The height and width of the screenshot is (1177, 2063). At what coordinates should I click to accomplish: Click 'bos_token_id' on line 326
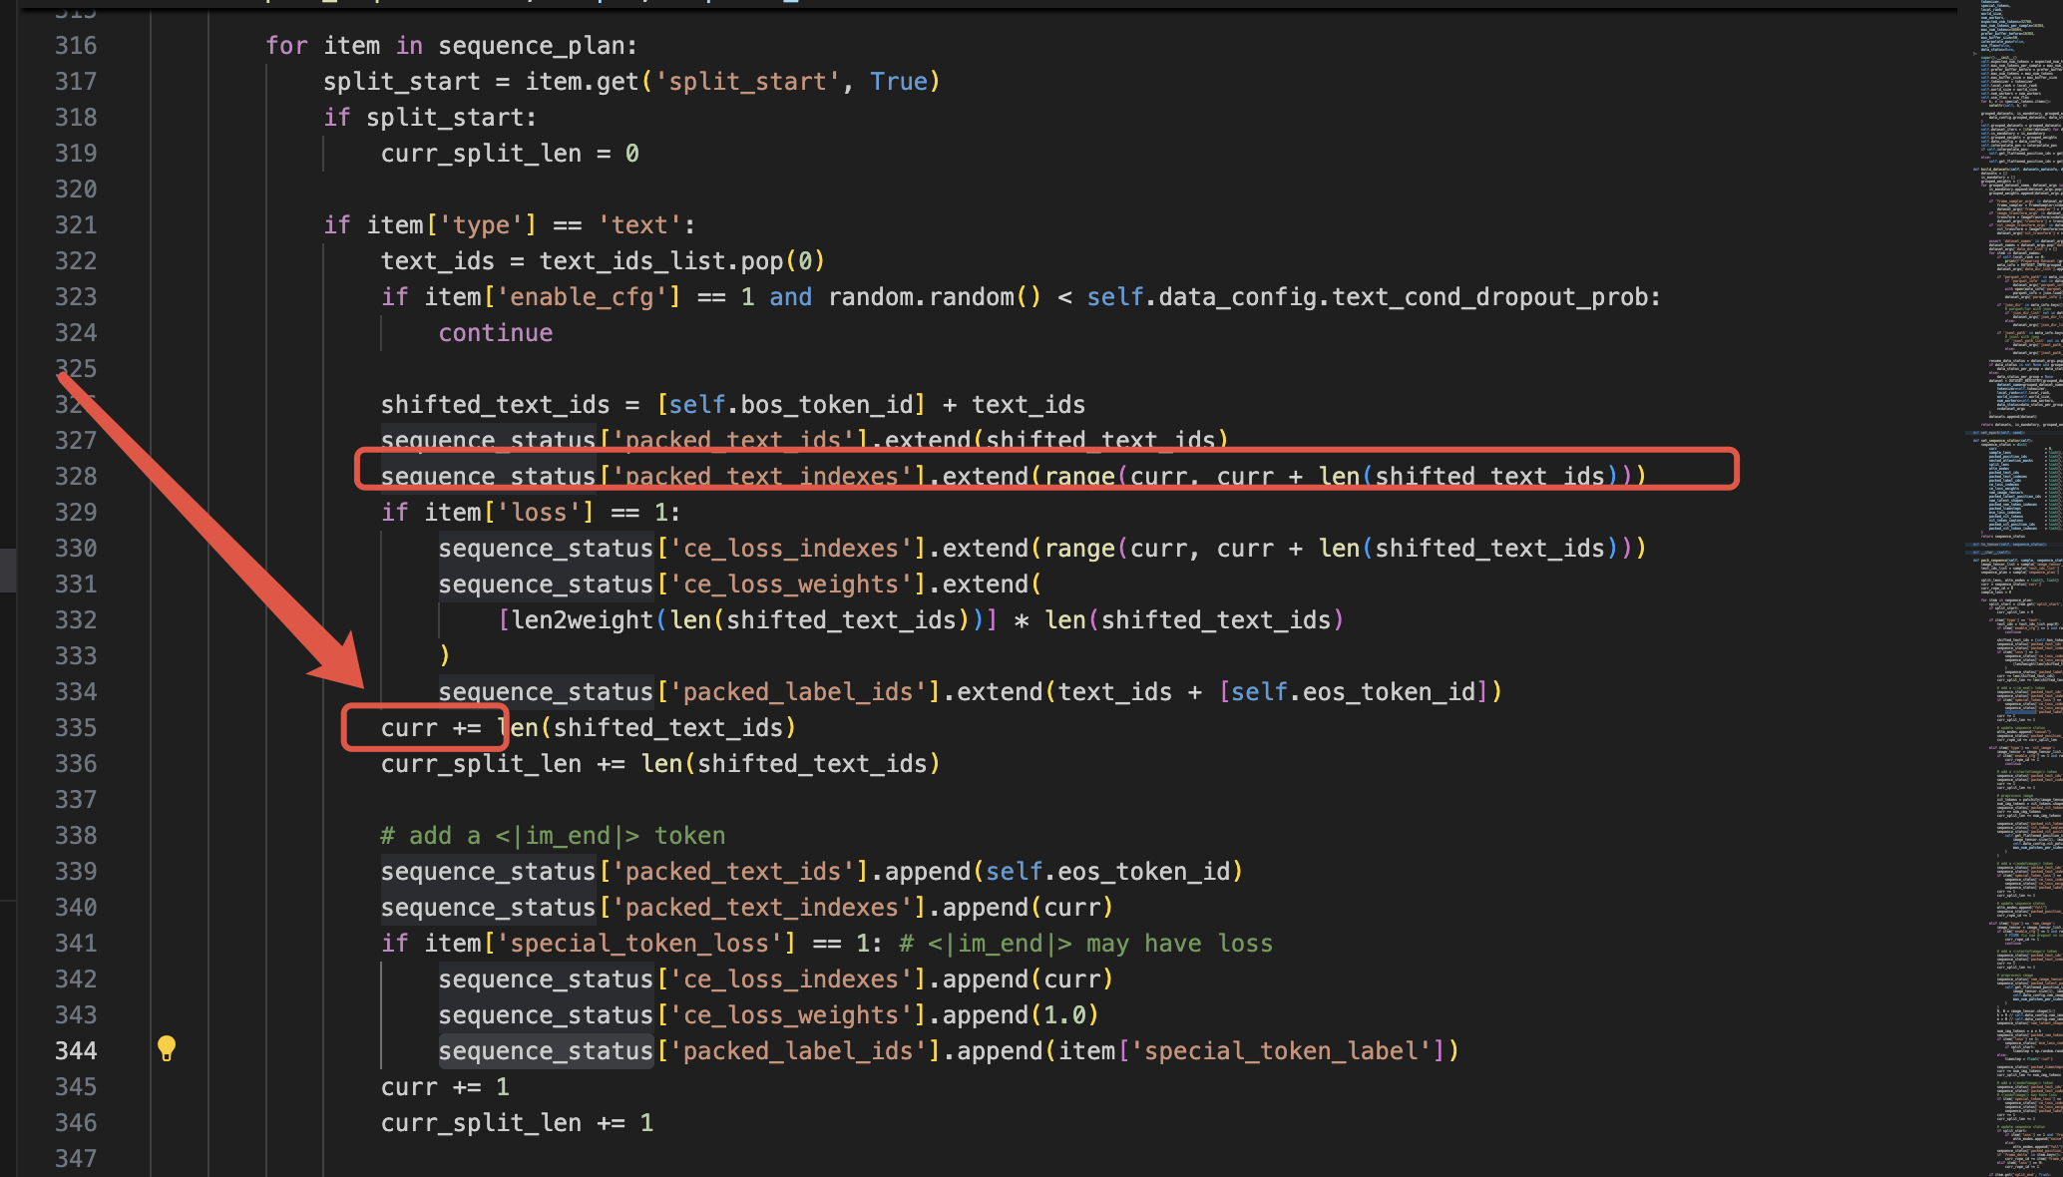[x=826, y=404]
